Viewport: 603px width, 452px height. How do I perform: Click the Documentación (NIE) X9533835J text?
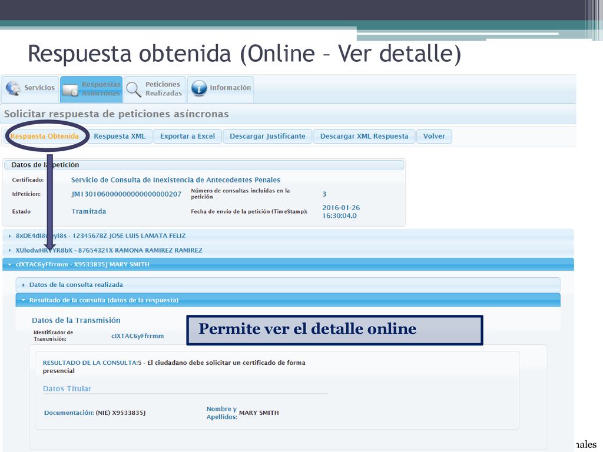click(95, 413)
